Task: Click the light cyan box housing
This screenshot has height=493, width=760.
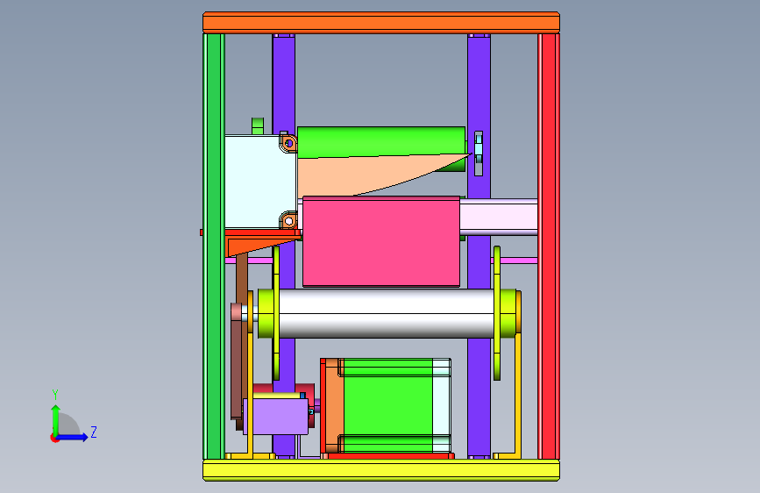Action: [260, 182]
